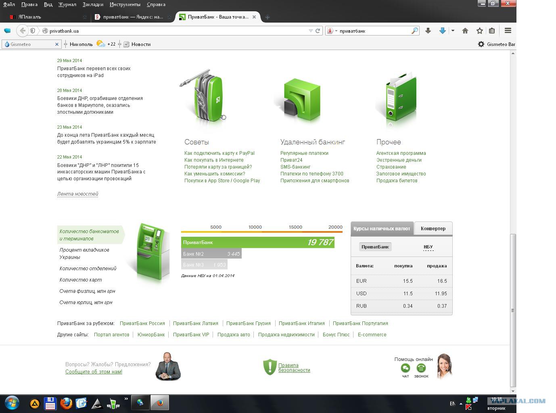Image resolution: width=556 pixels, height=413 pixels.
Task: Open the Downloads arrow in the toolbar
Action: coord(428,31)
